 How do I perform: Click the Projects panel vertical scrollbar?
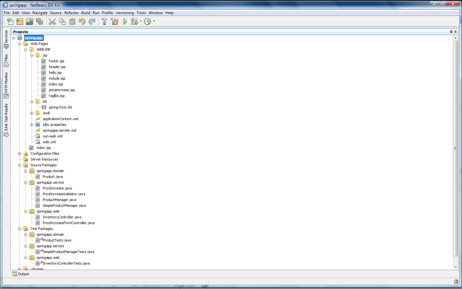point(455,148)
